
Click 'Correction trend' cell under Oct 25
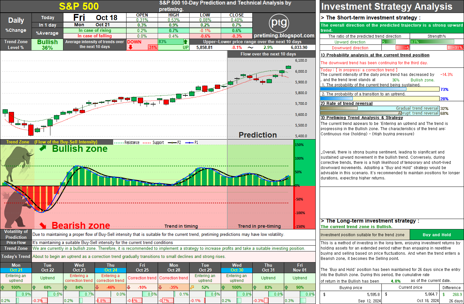pos(142,278)
